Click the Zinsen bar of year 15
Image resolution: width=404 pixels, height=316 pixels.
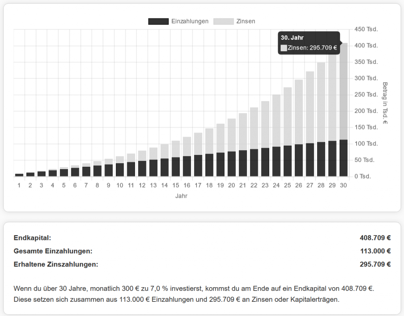pos(176,149)
